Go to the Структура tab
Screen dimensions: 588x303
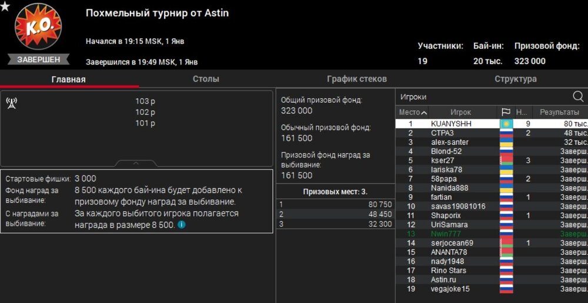point(515,79)
